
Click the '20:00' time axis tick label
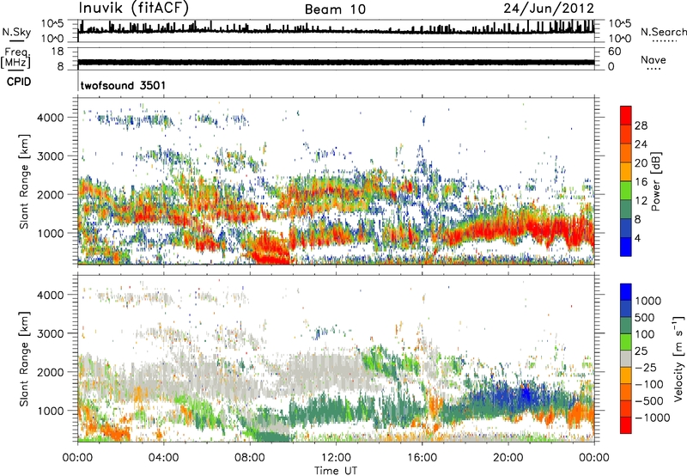[508, 458]
